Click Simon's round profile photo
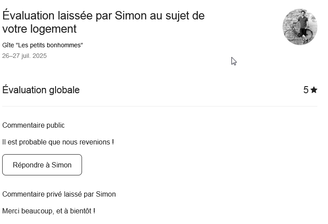Viewport: 328px width, 224px height. (300, 27)
